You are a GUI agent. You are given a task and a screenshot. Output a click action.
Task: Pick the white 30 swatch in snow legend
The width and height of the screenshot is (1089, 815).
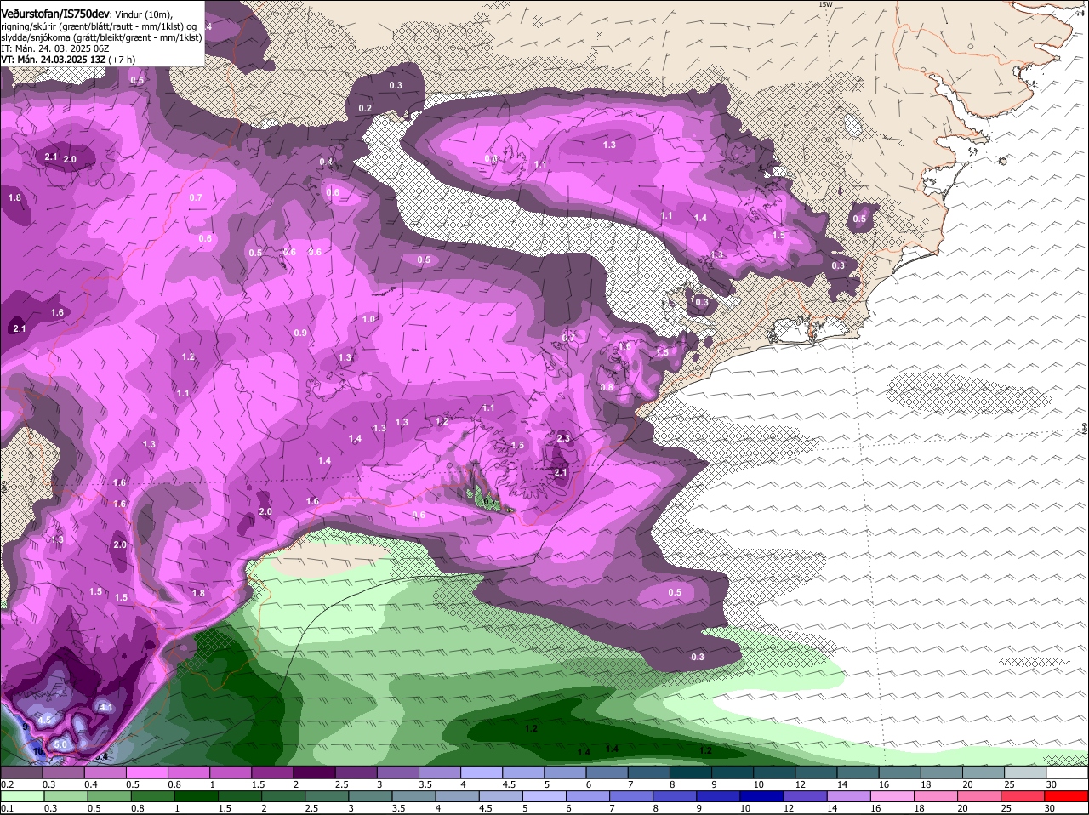click(1067, 772)
